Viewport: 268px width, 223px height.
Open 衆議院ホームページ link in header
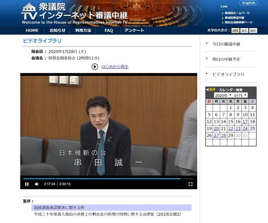(x=237, y=13)
